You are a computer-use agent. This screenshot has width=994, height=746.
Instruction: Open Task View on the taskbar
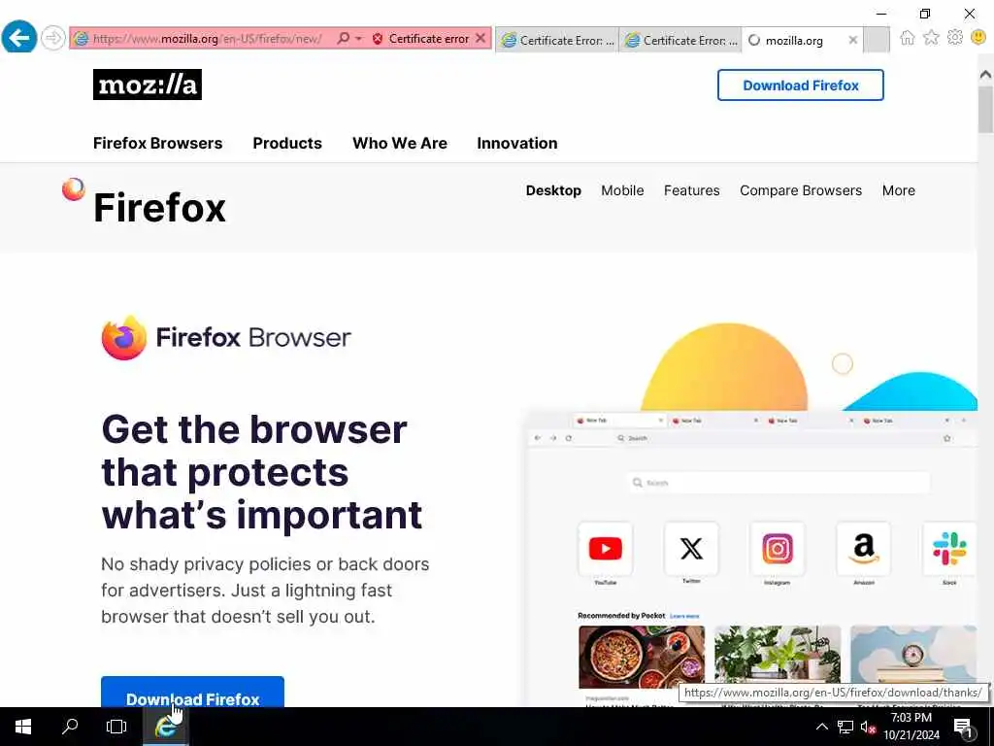(x=116, y=727)
